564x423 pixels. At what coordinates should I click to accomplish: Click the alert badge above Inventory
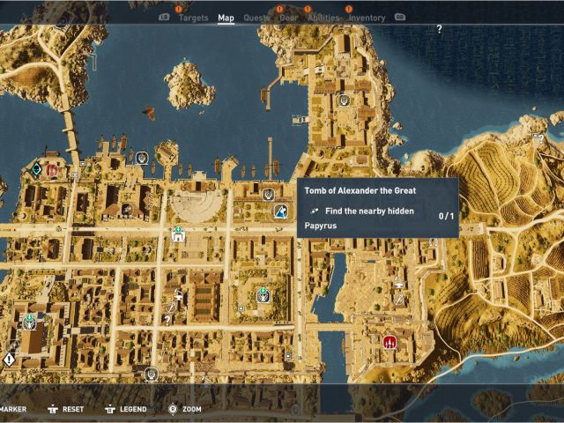348,9
